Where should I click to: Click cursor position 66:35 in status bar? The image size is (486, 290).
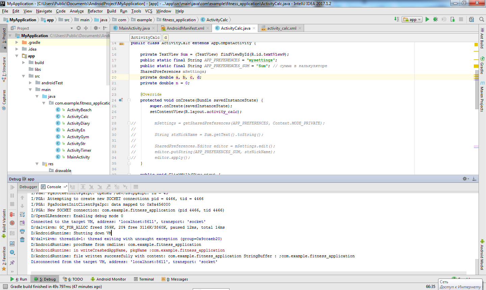[431, 287]
